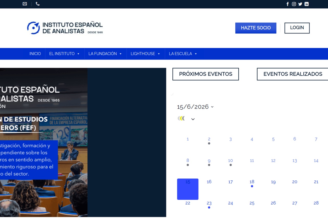Select day 7 in the calendar
Image resolution: width=328 pixels, height=218 pixels.
(316, 139)
